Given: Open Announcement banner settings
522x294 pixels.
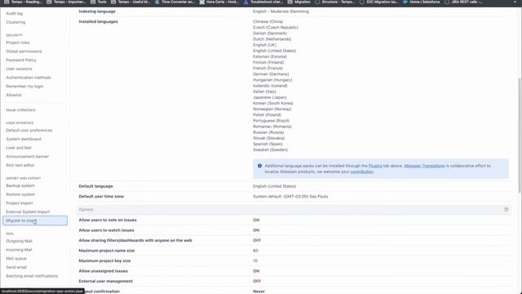Looking at the screenshot, I should (x=27, y=156).
